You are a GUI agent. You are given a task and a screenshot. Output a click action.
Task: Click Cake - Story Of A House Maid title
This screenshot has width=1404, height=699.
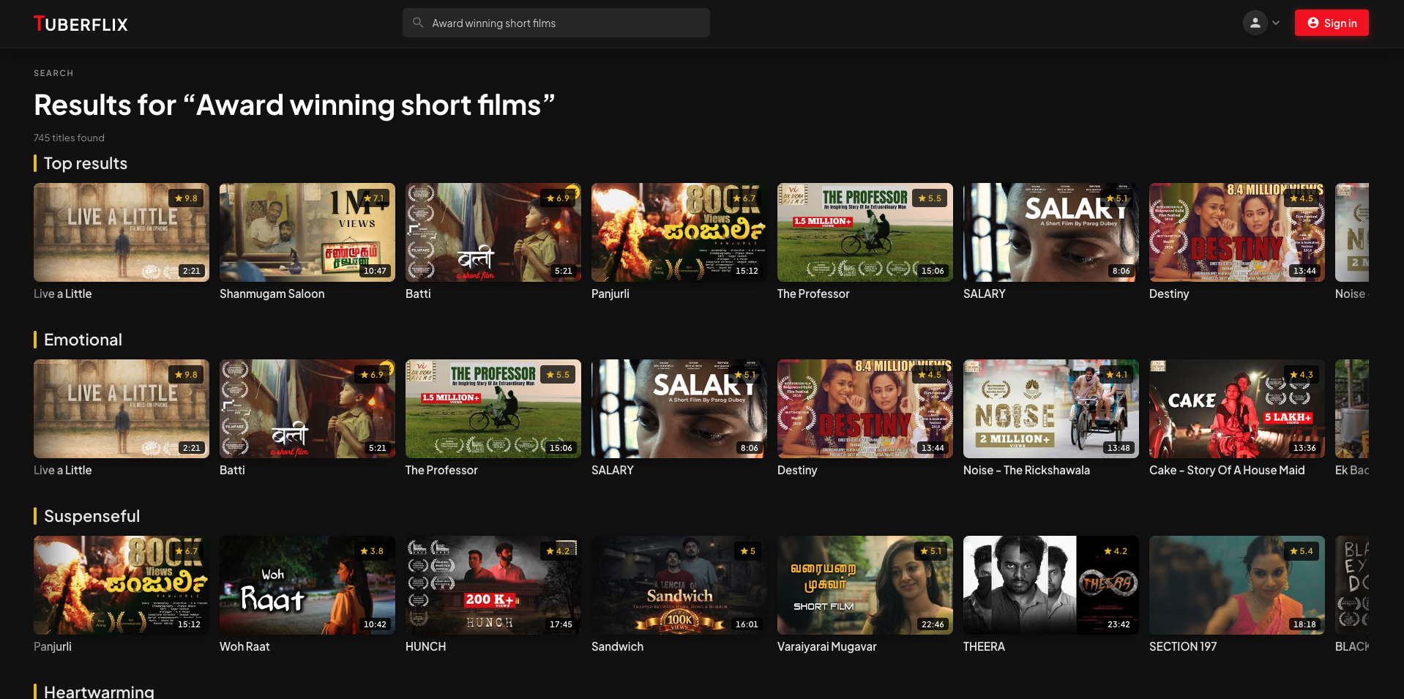click(1227, 470)
